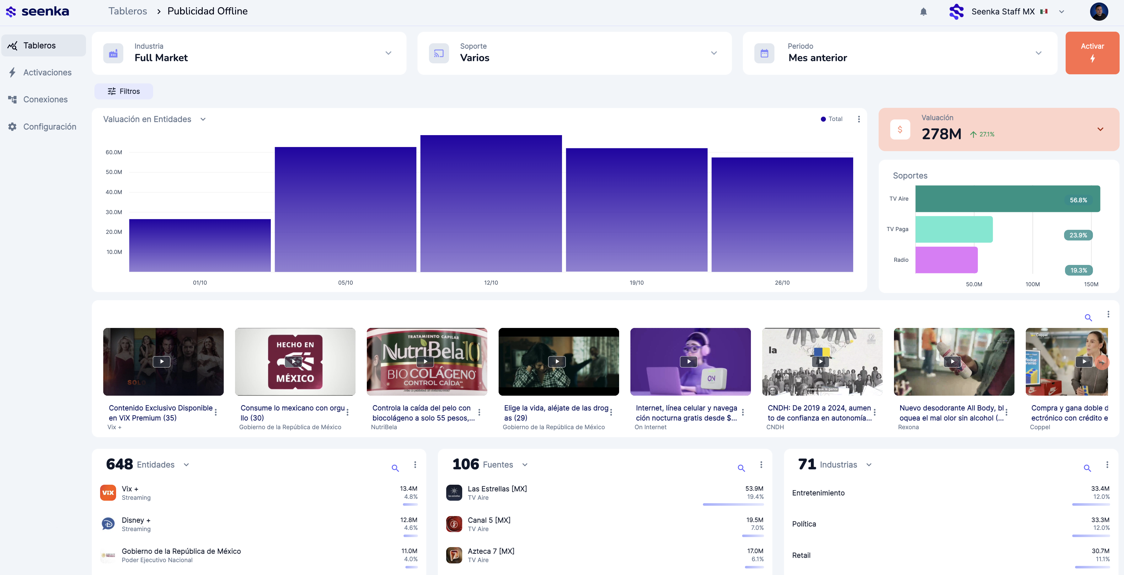Open the Filtros button
Image resolution: width=1124 pixels, height=575 pixels.
124,91
